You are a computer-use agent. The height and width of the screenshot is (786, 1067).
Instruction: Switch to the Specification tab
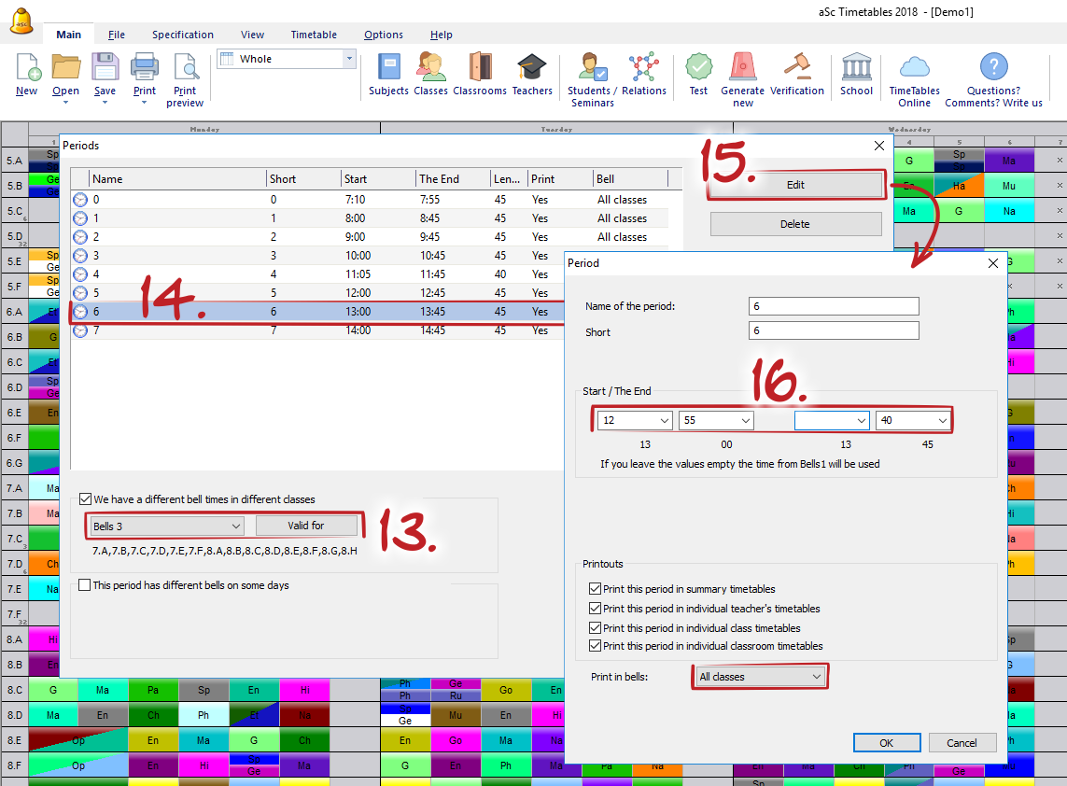point(183,35)
